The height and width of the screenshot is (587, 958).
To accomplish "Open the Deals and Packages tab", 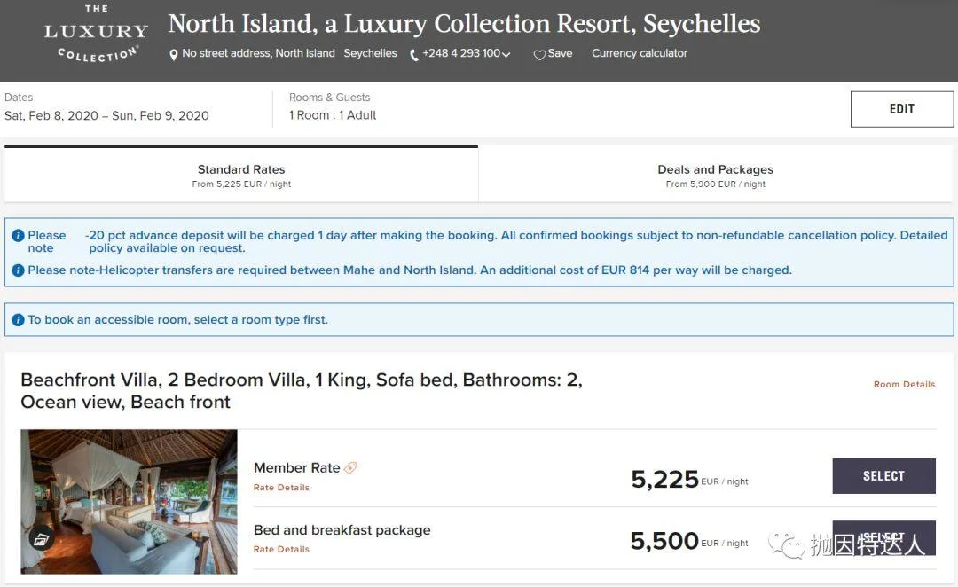I will (716, 175).
